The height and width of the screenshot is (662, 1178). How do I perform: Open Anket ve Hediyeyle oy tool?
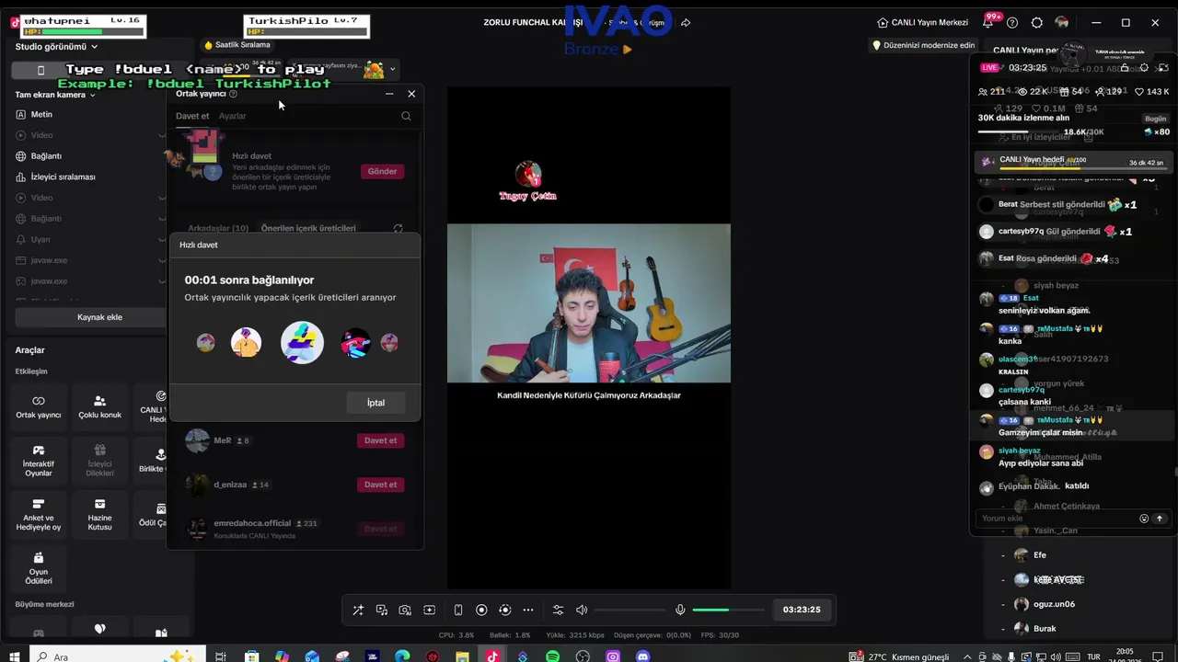coord(39,515)
